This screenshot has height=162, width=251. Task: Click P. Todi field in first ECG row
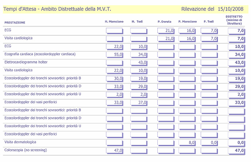(x=210, y=31)
